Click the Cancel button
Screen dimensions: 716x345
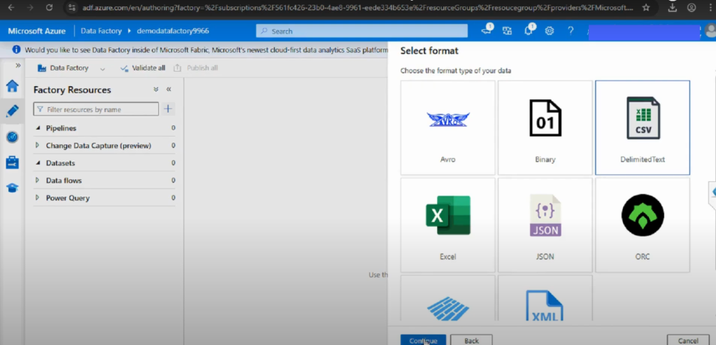click(x=688, y=340)
